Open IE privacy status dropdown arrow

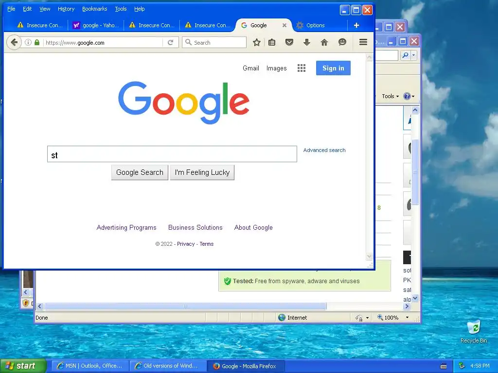[367, 318]
